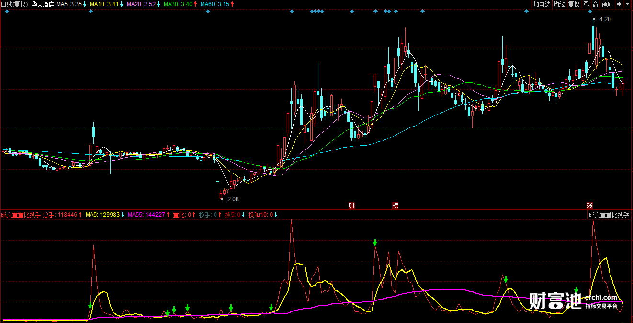Screen dimensions: 633x323
Task: Click the volume MA5: 129983 value
Action: click(102, 215)
